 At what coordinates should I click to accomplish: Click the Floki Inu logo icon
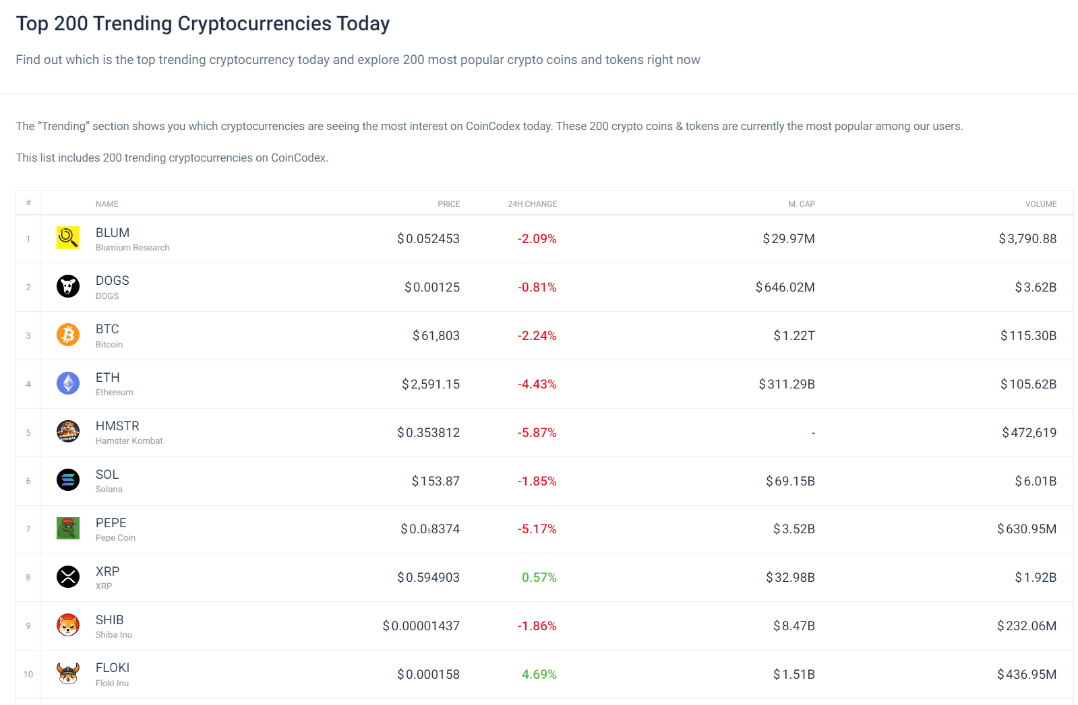point(68,673)
